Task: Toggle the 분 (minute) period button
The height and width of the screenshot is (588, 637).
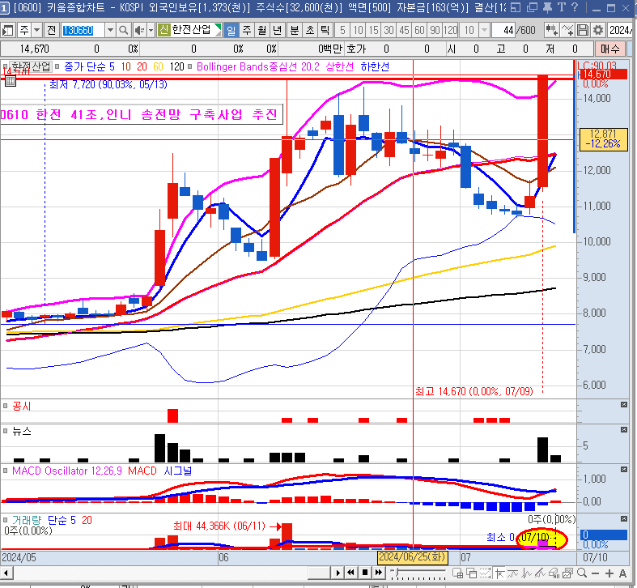Action: (294, 30)
